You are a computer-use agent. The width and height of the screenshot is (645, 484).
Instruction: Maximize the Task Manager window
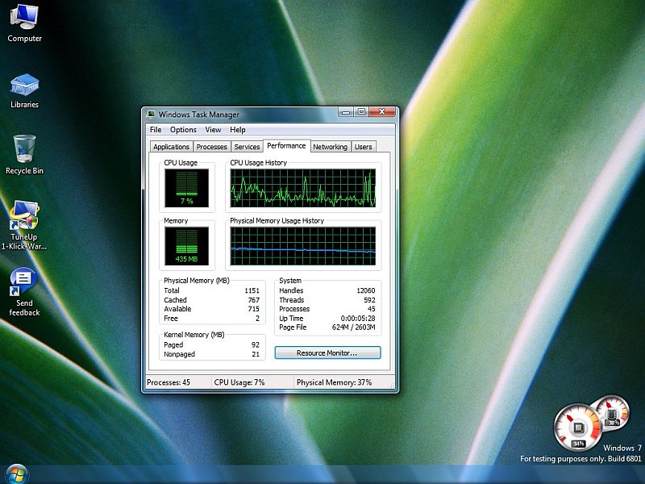click(x=361, y=112)
